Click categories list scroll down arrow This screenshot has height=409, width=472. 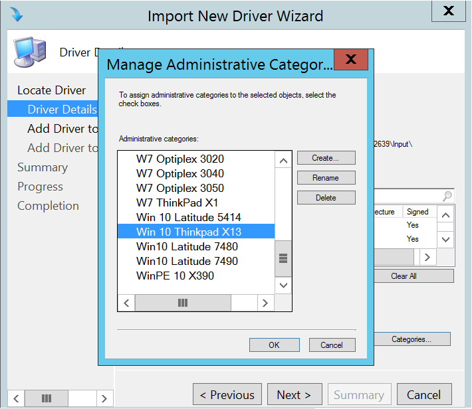tap(283, 285)
